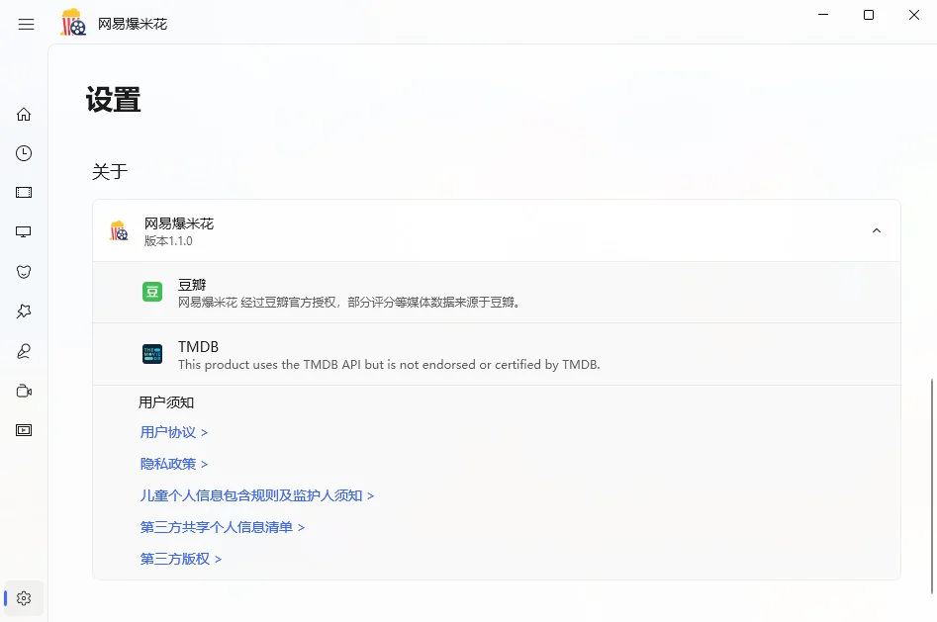The height and width of the screenshot is (622, 937).
Task: Click the green 豆瓣 logo icon
Action: point(152,292)
